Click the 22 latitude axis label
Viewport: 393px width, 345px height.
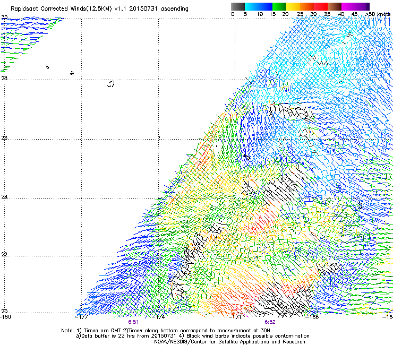click(x=4, y=254)
